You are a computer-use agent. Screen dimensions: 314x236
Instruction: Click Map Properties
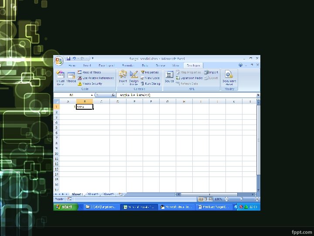click(x=188, y=72)
